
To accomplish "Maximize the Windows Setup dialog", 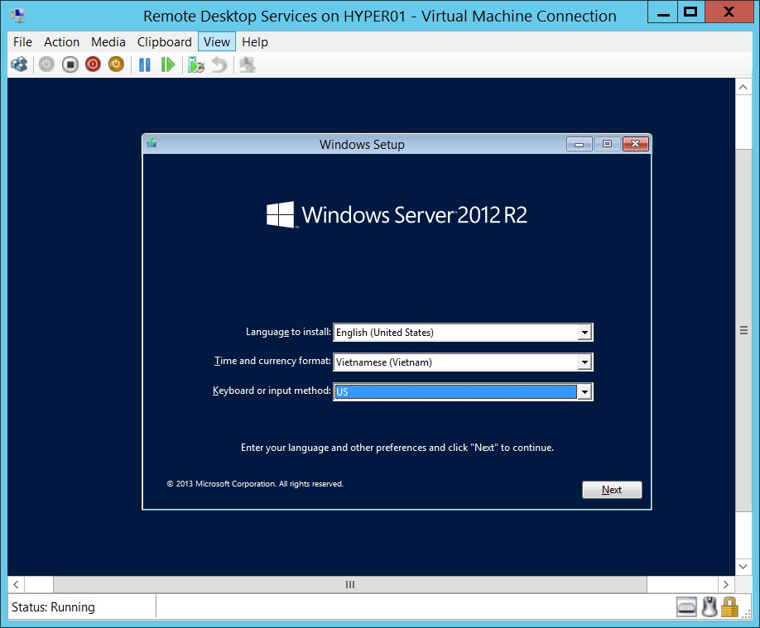I will [x=607, y=144].
